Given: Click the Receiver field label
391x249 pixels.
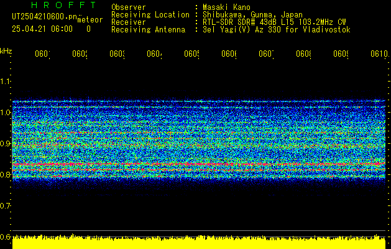Looking at the screenshot, I should (x=129, y=22).
